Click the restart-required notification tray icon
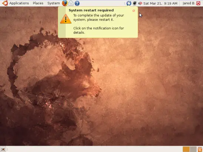 (x=129, y=3)
